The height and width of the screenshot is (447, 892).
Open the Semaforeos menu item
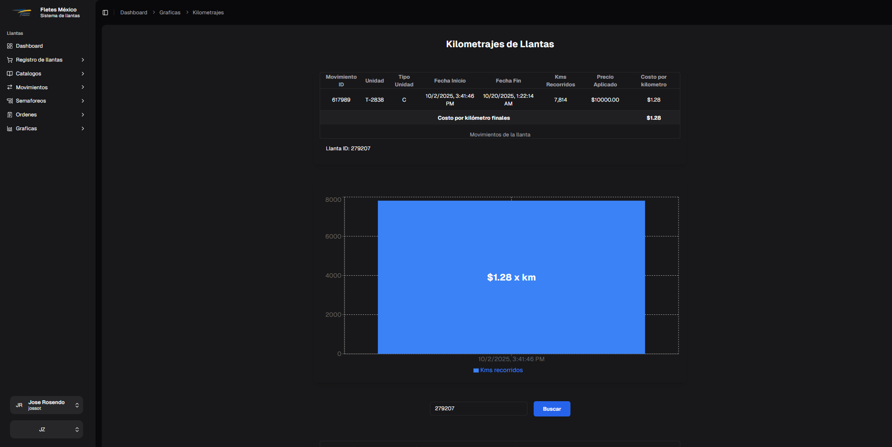(31, 101)
